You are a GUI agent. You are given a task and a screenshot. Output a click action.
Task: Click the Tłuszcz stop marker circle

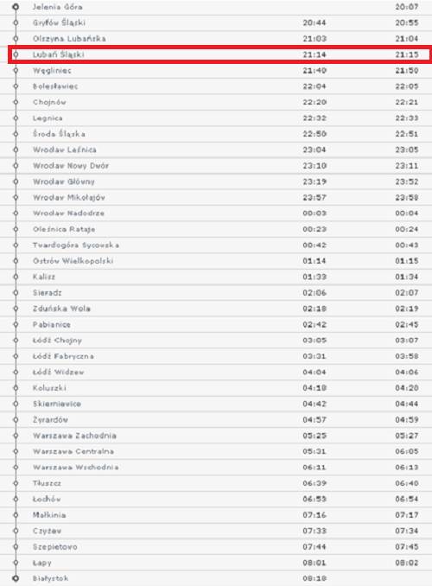click(16, 483)
